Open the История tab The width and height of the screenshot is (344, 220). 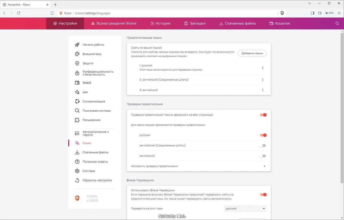pos(160,23)
